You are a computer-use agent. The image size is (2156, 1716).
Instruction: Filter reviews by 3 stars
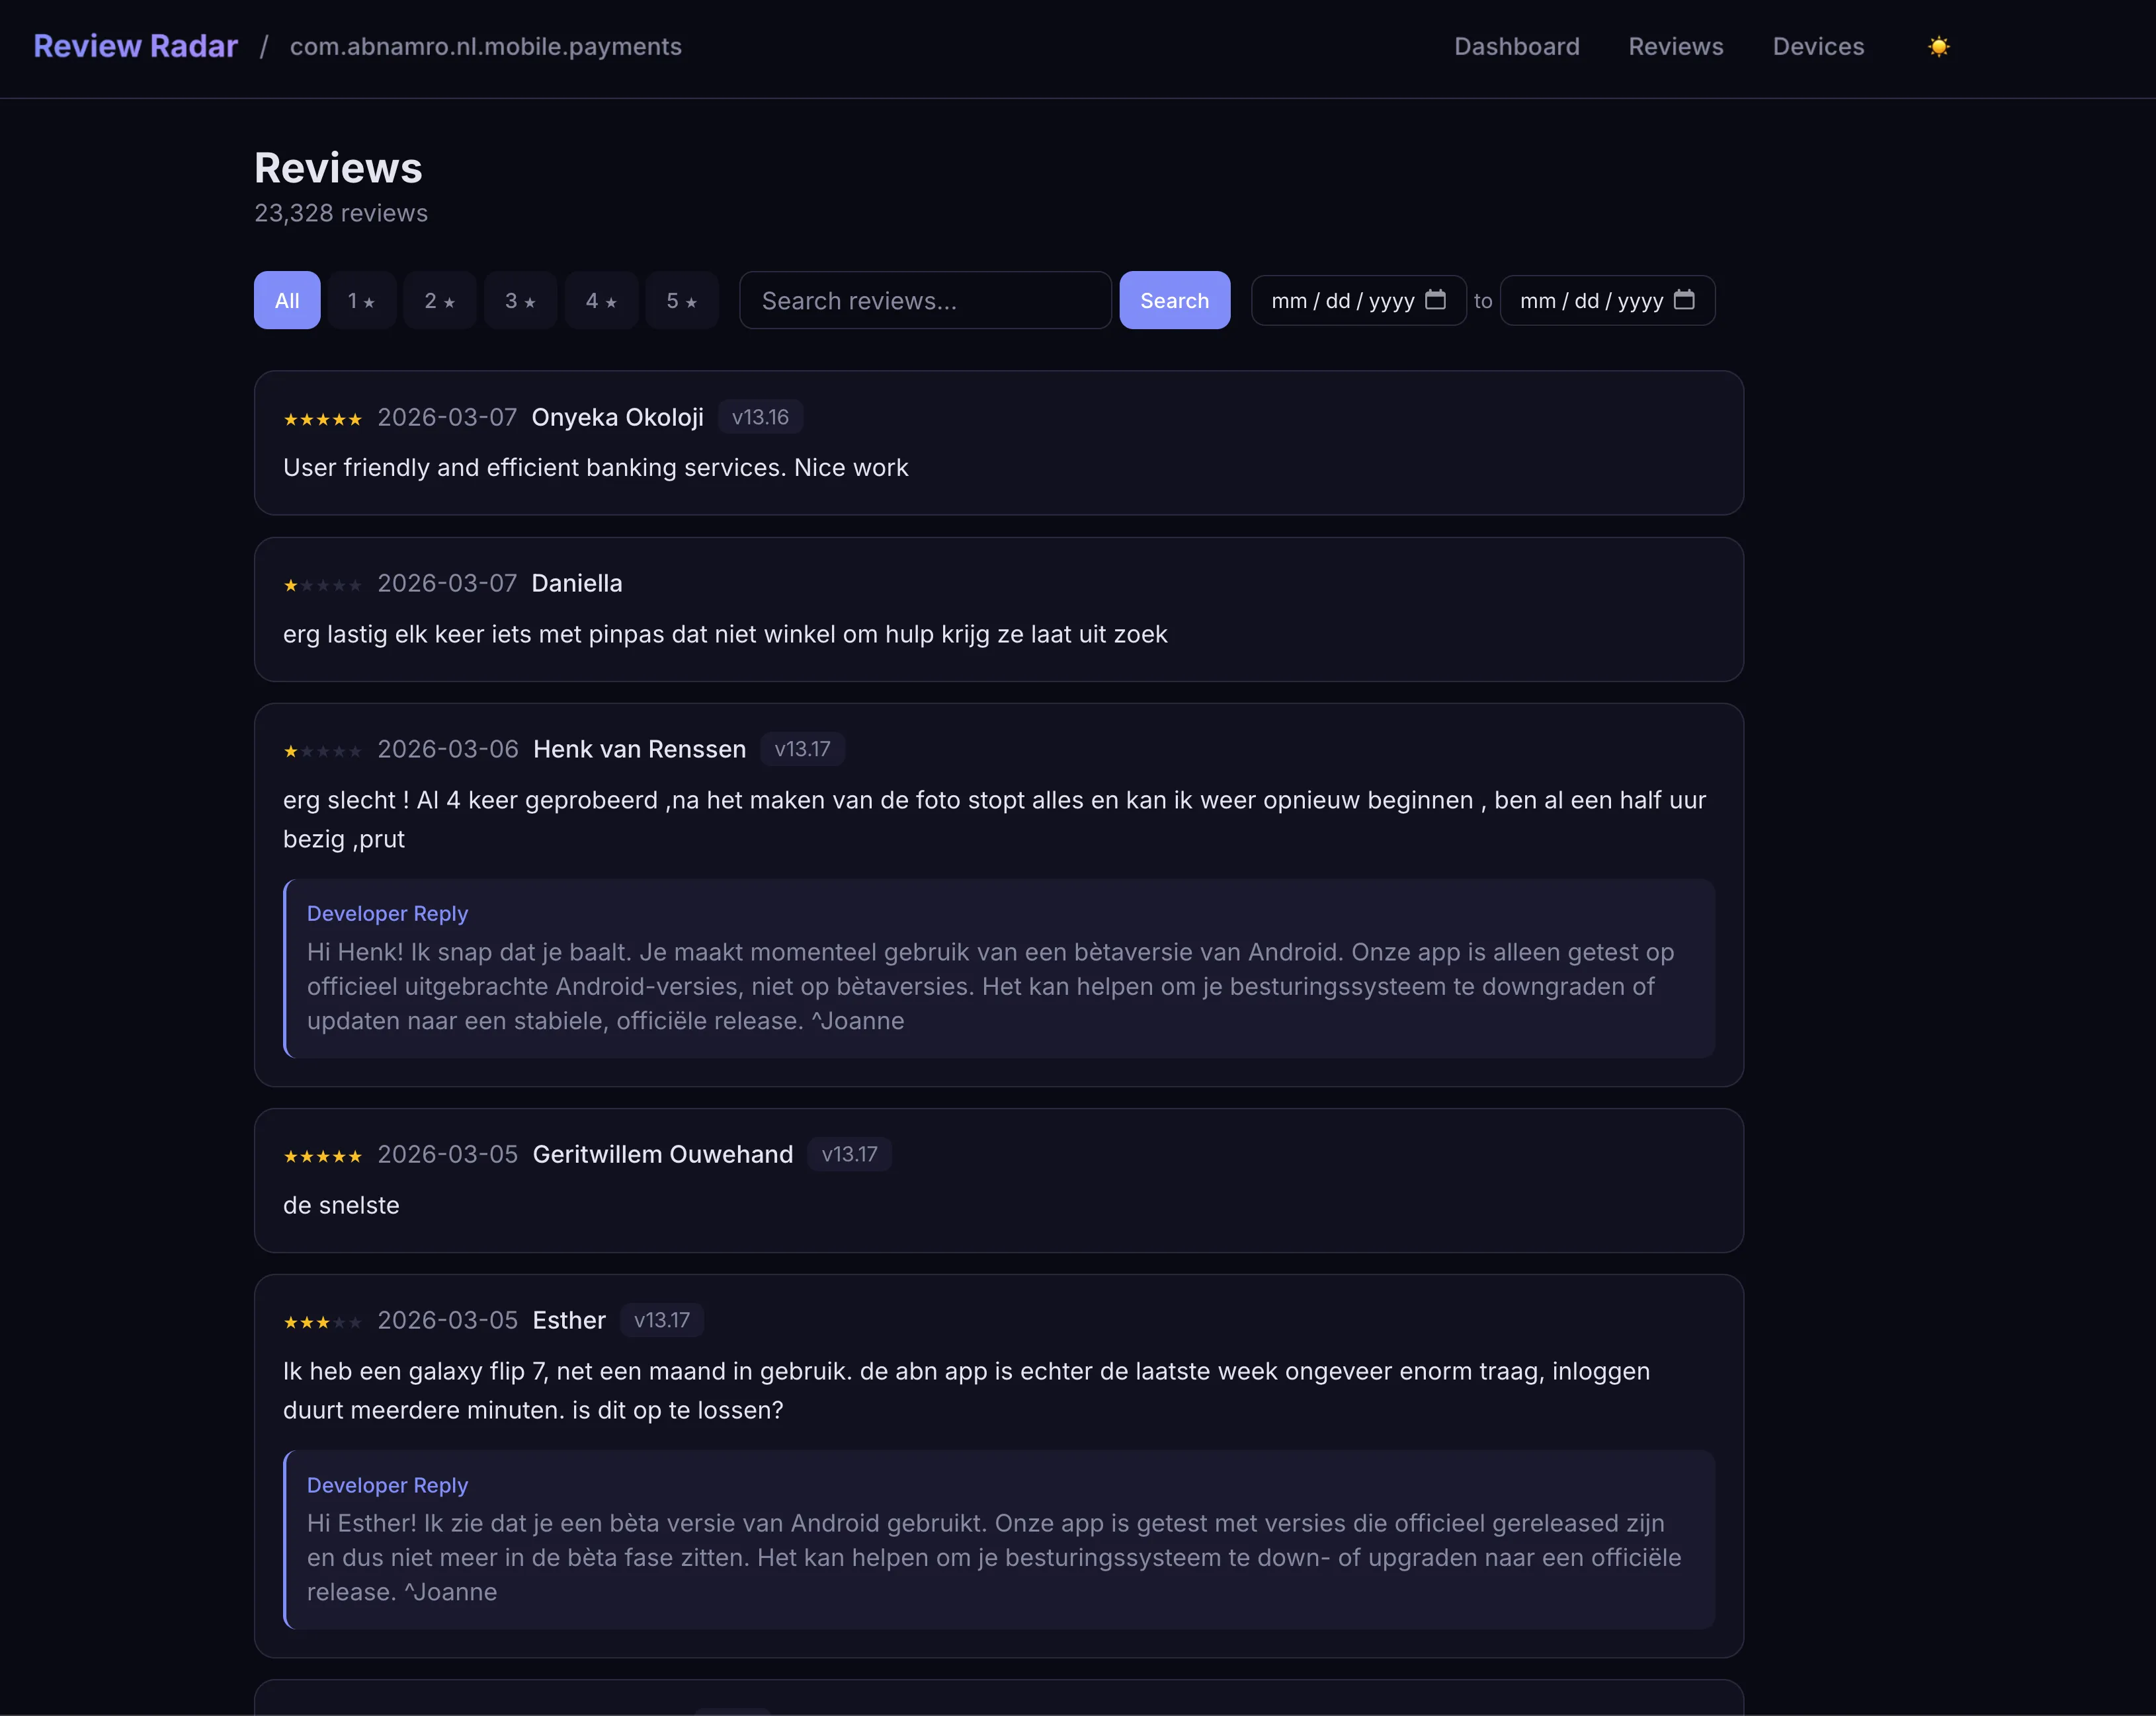520,300
